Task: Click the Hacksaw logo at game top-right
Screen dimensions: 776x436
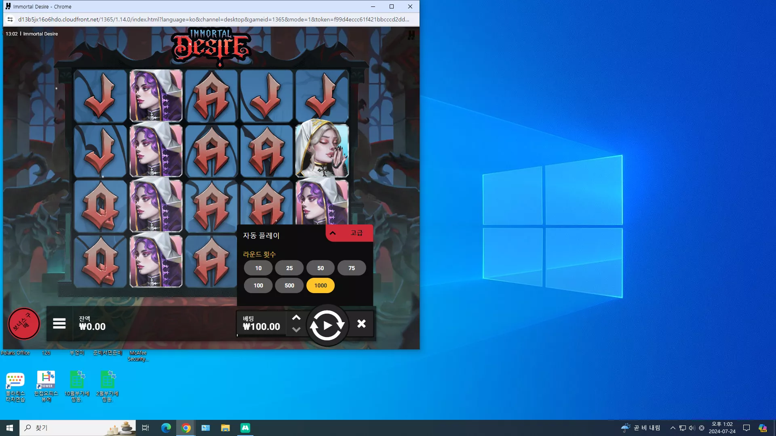Action: [x=411, y=35]
